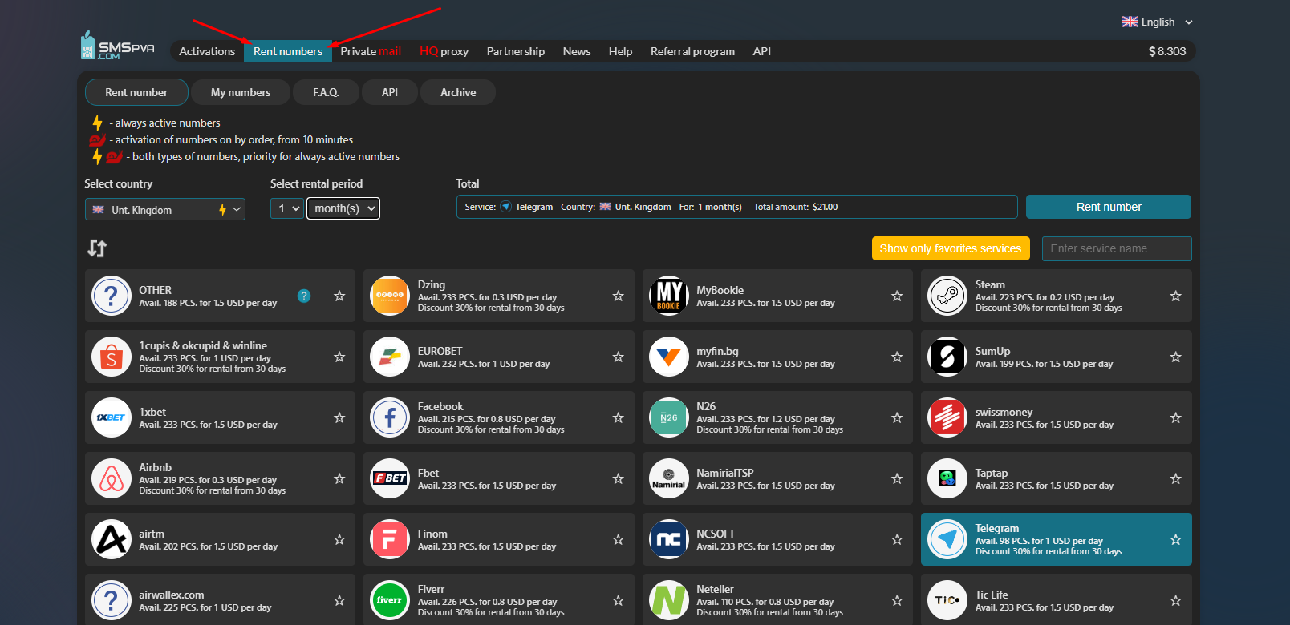Expand the English language selector
Viewport: 1290px width, 625px height.
pyautogui.click(x=1158, y=22)
